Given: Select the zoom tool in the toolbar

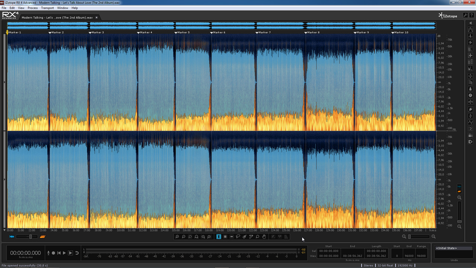Looking at the screenshot, I should [x=257, y=237].
